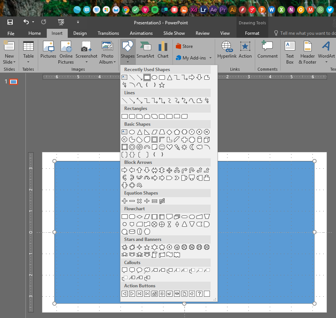Expand the My Add-ins dropdown arrow

pyautogui.click(x=211, y=58)
